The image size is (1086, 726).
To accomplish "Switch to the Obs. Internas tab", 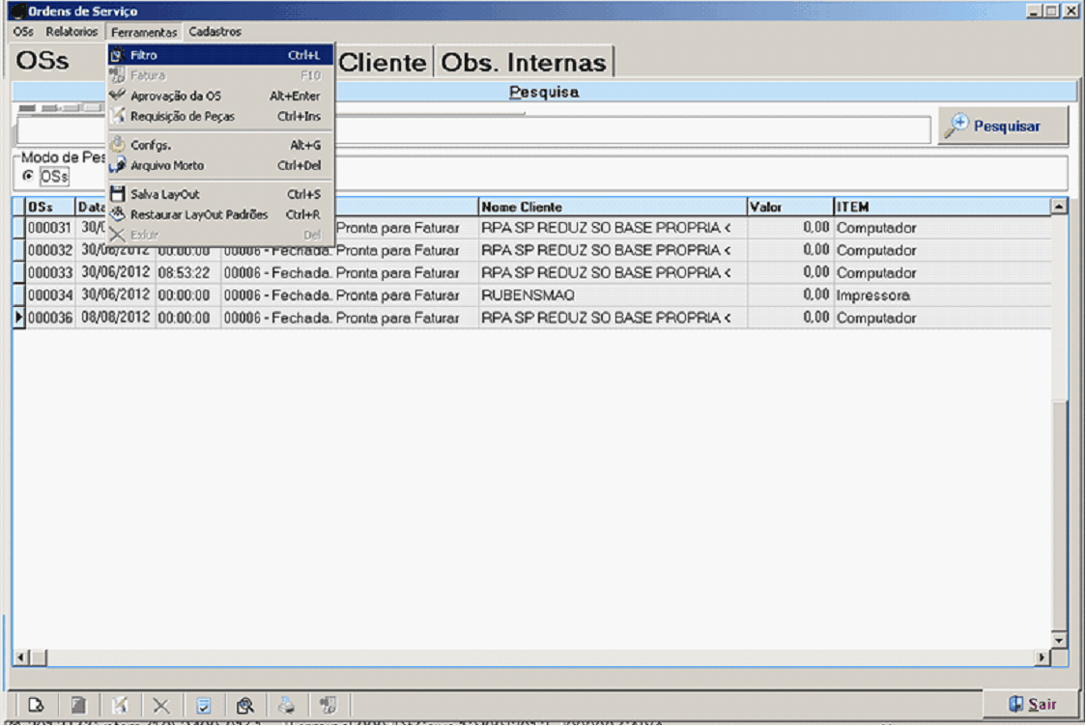I will pyautogui.click(x=524, y=63).
